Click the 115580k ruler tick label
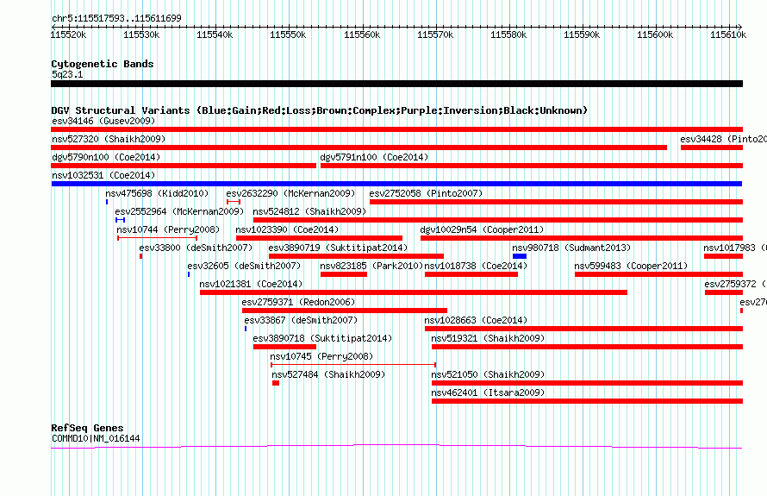767x496 pixels. [x=508, y=35]
